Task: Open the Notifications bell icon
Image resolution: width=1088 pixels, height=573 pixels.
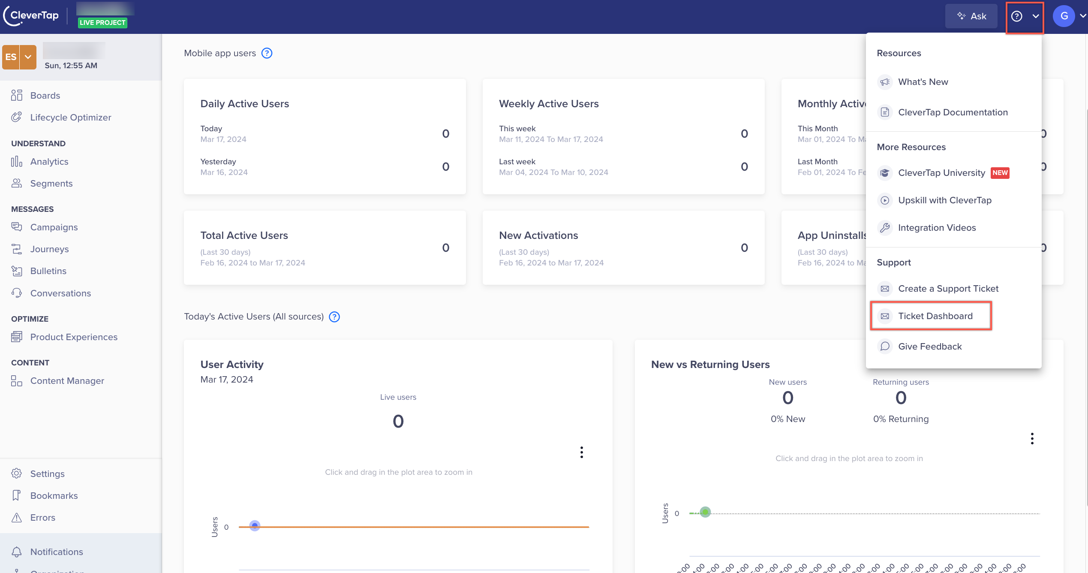Action: (x=17, y=552)
